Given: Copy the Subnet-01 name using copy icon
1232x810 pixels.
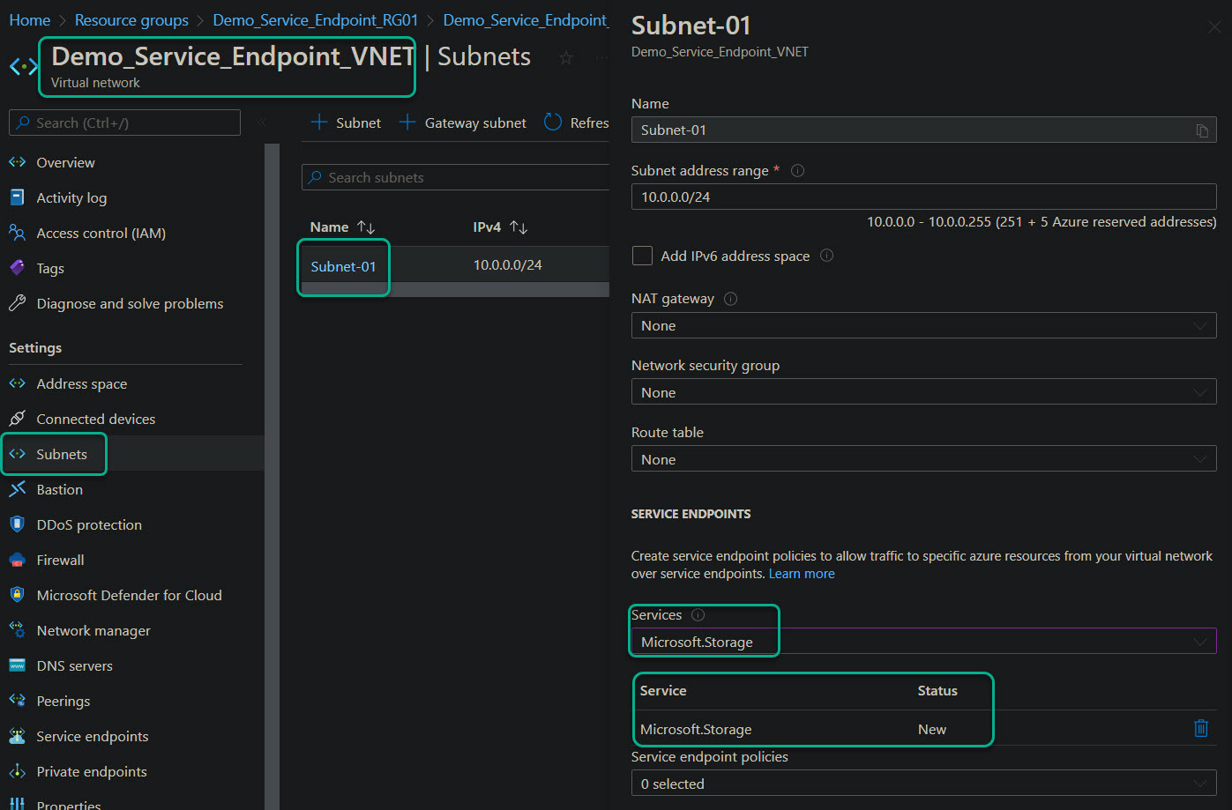Looking at the screenshot, I should tap(1202, 130).
